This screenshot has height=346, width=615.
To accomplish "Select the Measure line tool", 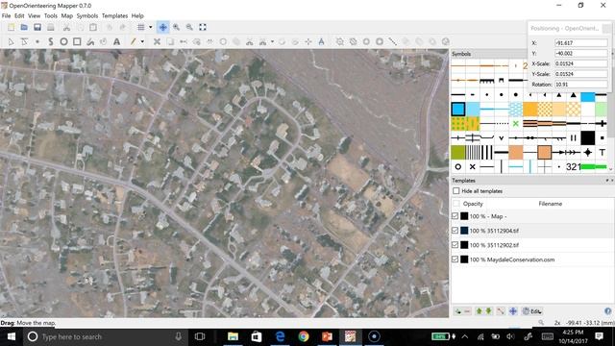I will (x=393, y=41).
